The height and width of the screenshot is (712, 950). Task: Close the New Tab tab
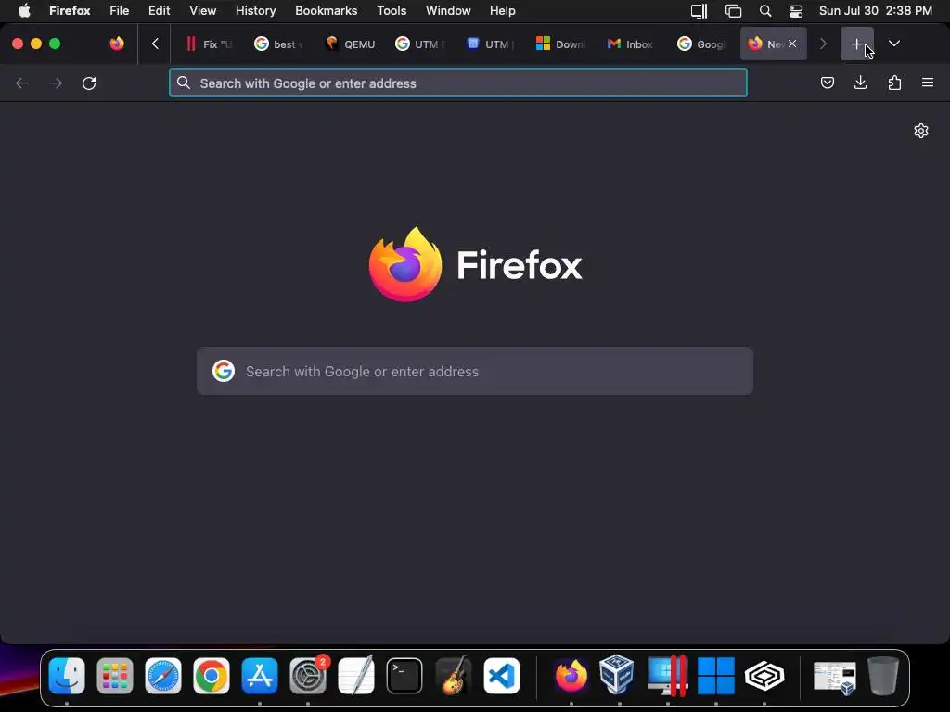click(x=792, y=44)
